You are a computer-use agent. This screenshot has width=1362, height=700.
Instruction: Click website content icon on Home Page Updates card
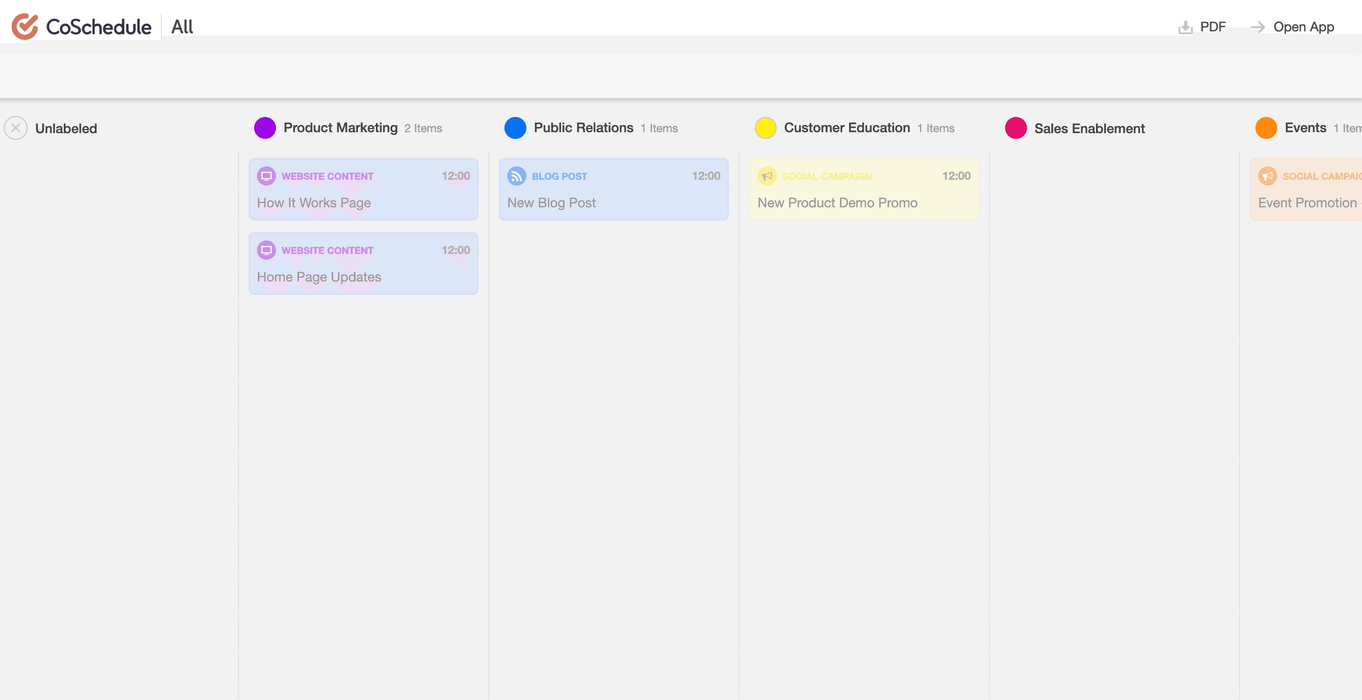[x=266, y=250]
